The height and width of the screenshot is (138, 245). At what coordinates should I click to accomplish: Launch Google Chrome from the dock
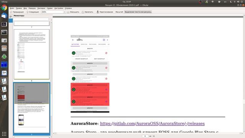pyautogui.click(x=4, y=8)
